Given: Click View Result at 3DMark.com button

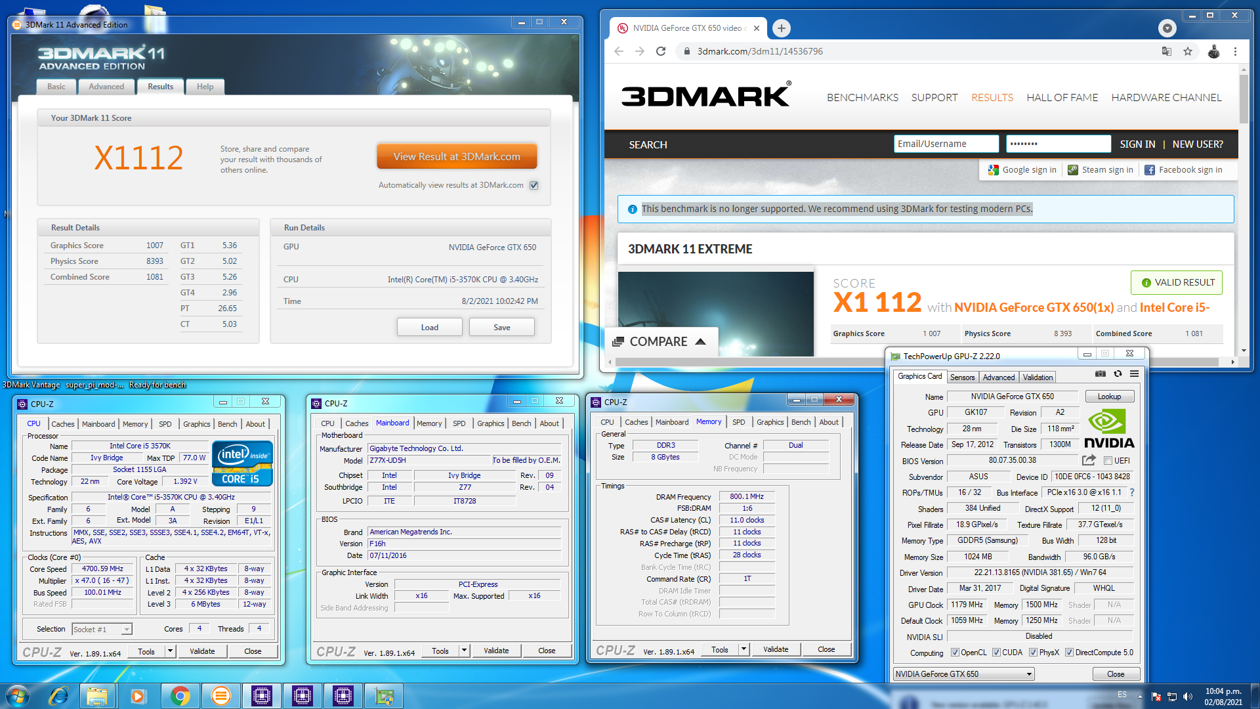Looking at the screenshot, I should tap(457, 157).
